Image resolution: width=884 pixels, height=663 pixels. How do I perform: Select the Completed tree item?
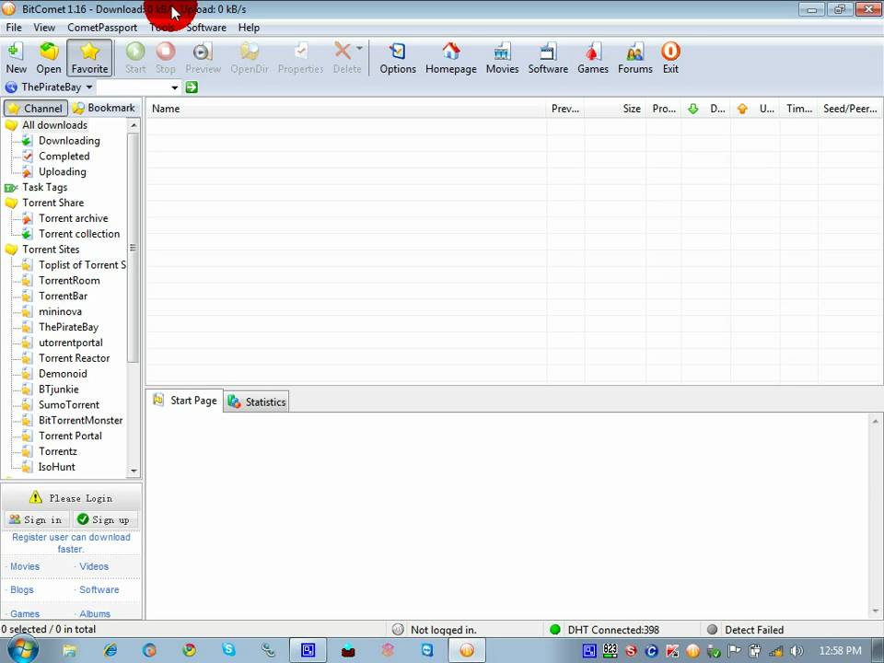point(64,157)
